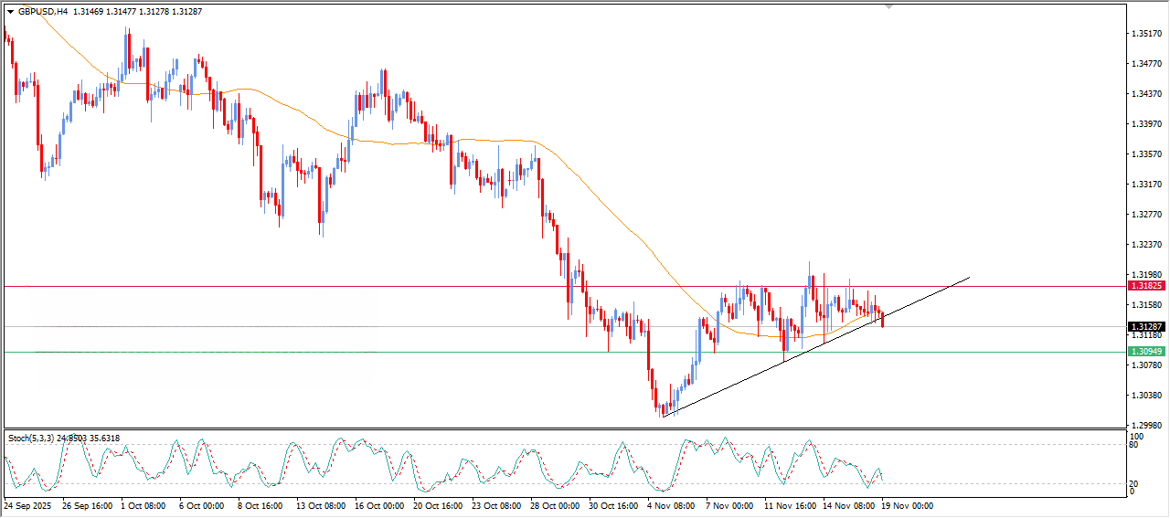Click the grey chart shift marker at top
The width and height of the screenshot is (1170, 518).
(889, 6)
